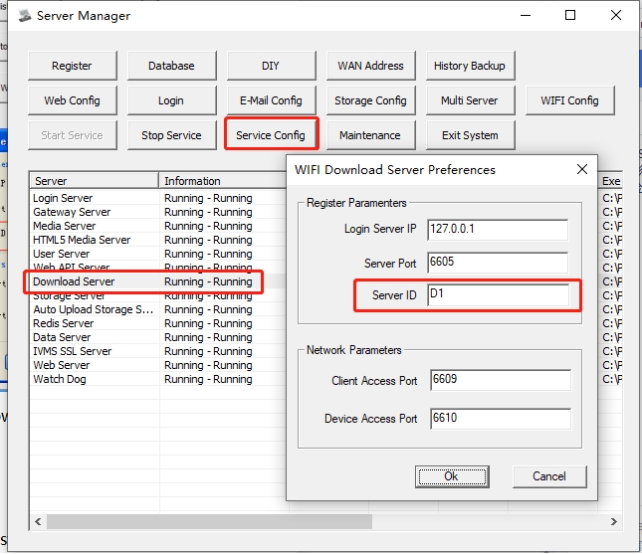Open the Database settings
Screen dimensions: 642x554
click(171, 66)
